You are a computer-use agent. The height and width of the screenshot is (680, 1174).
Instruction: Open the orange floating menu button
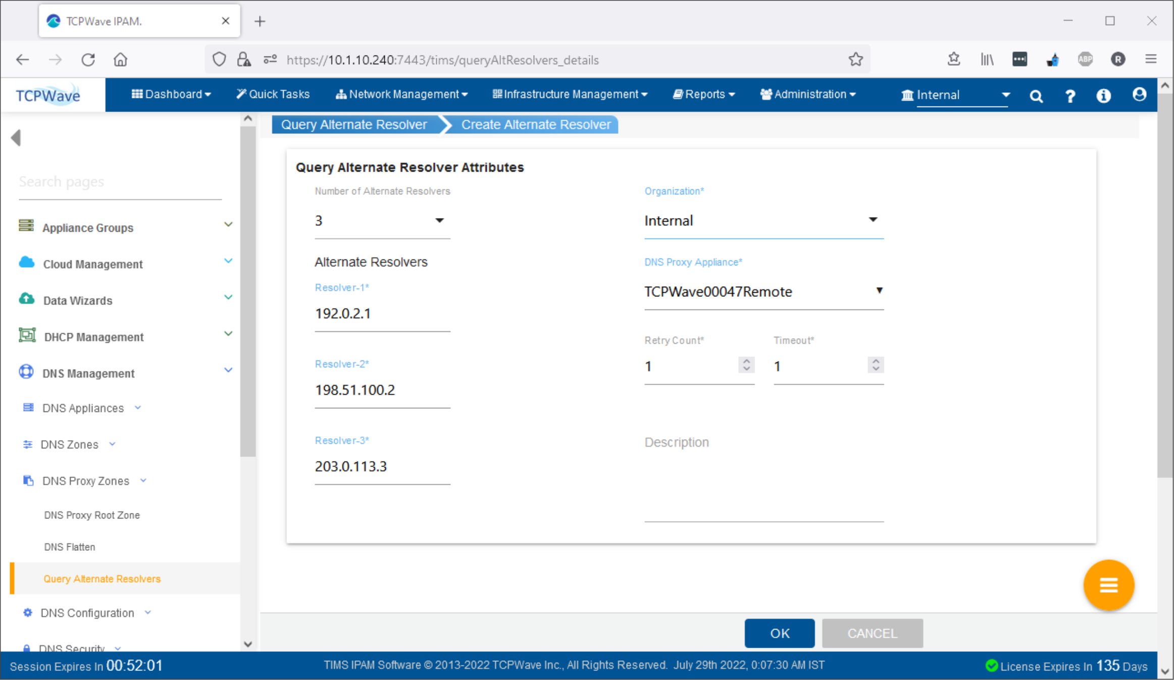[1108, 585]
